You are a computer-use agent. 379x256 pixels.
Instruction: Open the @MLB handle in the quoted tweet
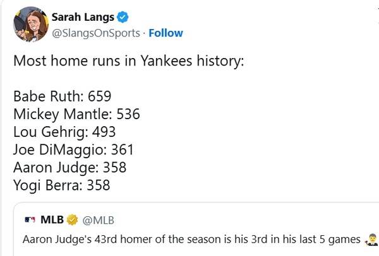(x=99, y=220)
